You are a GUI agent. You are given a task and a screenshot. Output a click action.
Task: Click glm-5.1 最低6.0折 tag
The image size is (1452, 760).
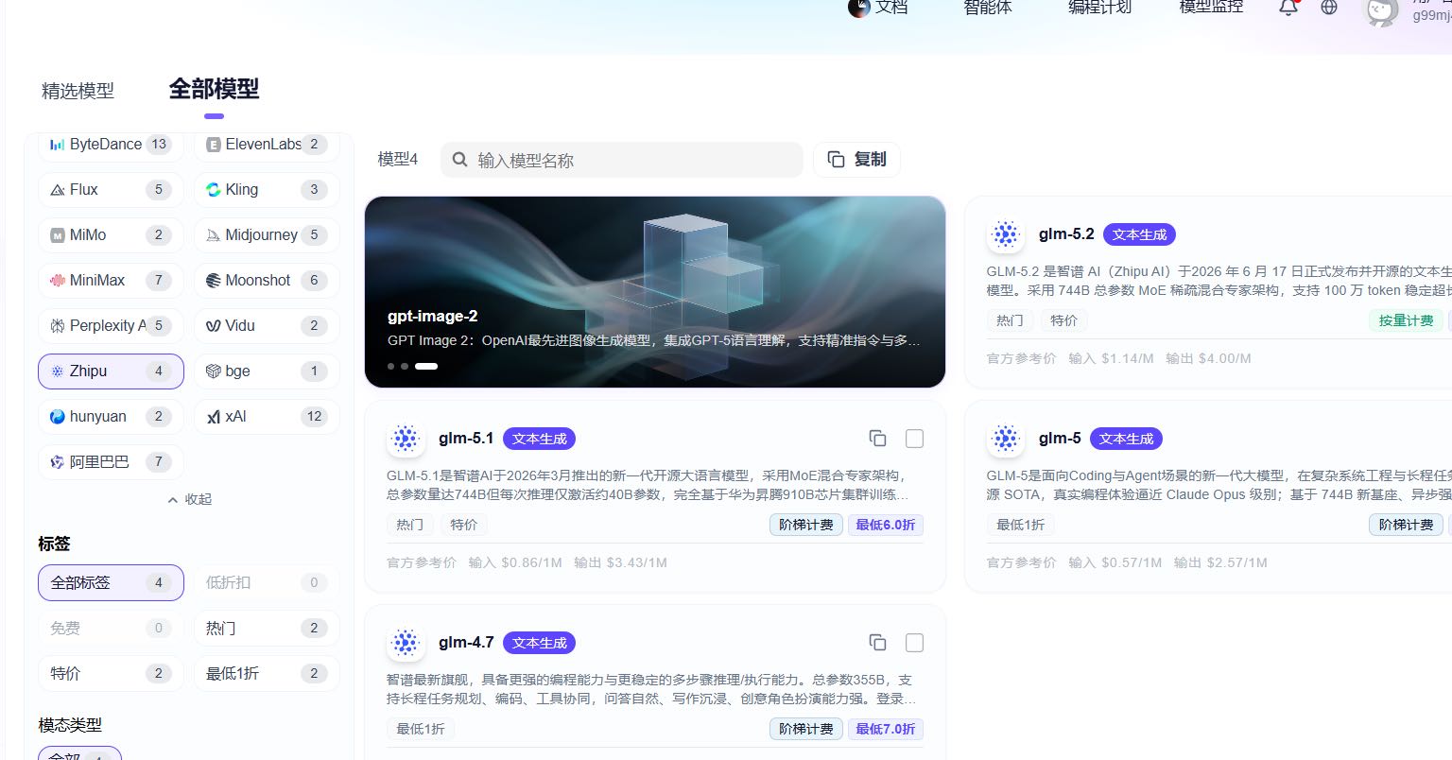tap(886, 525)
